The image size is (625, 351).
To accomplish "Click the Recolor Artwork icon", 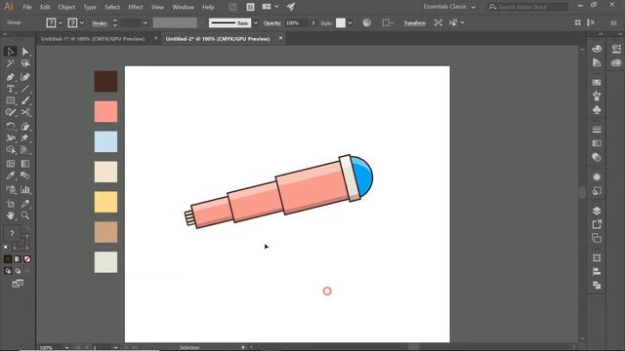I will pyautogui.click(x=367, y=22).
